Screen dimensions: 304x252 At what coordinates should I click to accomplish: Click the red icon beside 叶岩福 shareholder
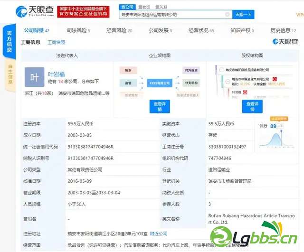coord(245,93)
